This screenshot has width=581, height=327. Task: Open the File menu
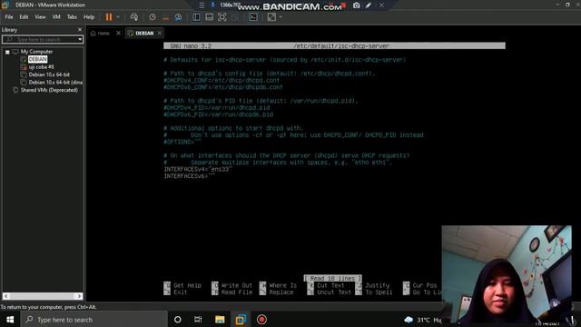coord(9,17)
